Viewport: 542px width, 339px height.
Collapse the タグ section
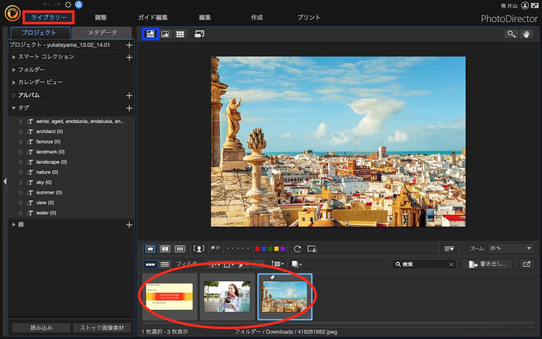coord(14,108)
